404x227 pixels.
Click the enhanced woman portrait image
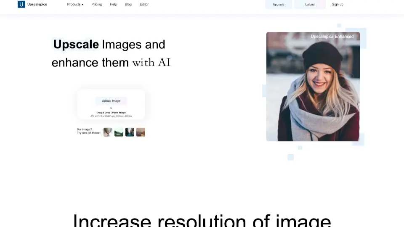[313, 87]
